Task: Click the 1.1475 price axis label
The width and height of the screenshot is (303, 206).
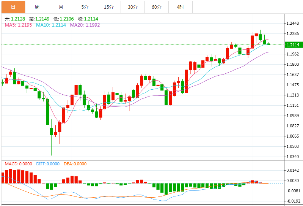Action: tap(293, 85)
